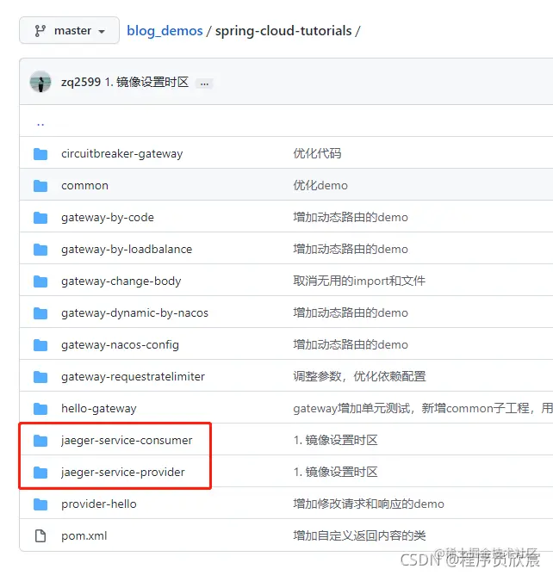Viewport: 553px width, 575px height.
Task: Click gateway-requestratelimiter folder icon
Action: tap(40, 377)
